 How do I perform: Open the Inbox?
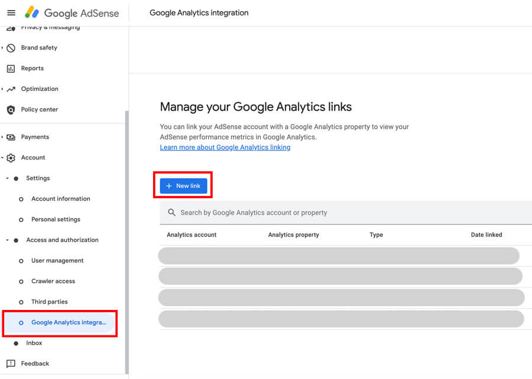coord(34,342)
